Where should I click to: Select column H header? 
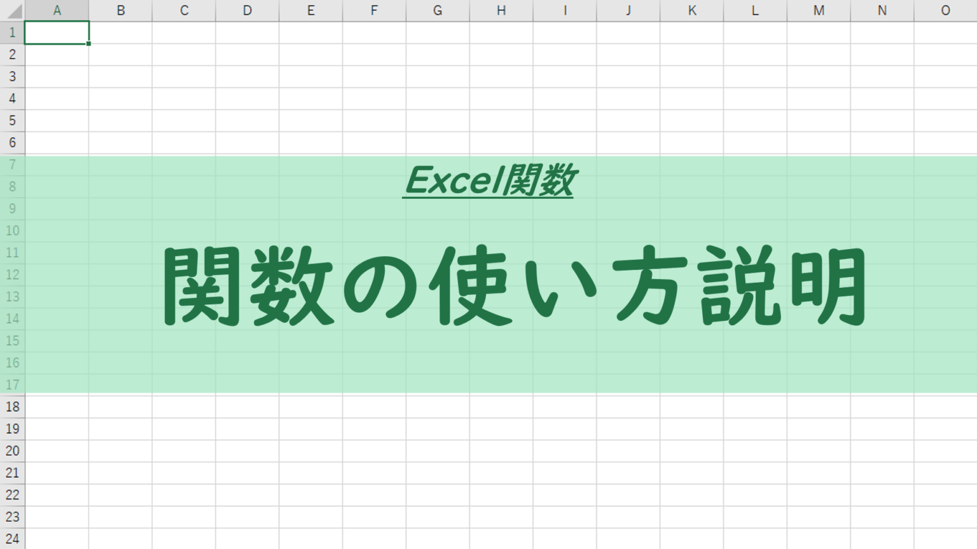point(501,11)
